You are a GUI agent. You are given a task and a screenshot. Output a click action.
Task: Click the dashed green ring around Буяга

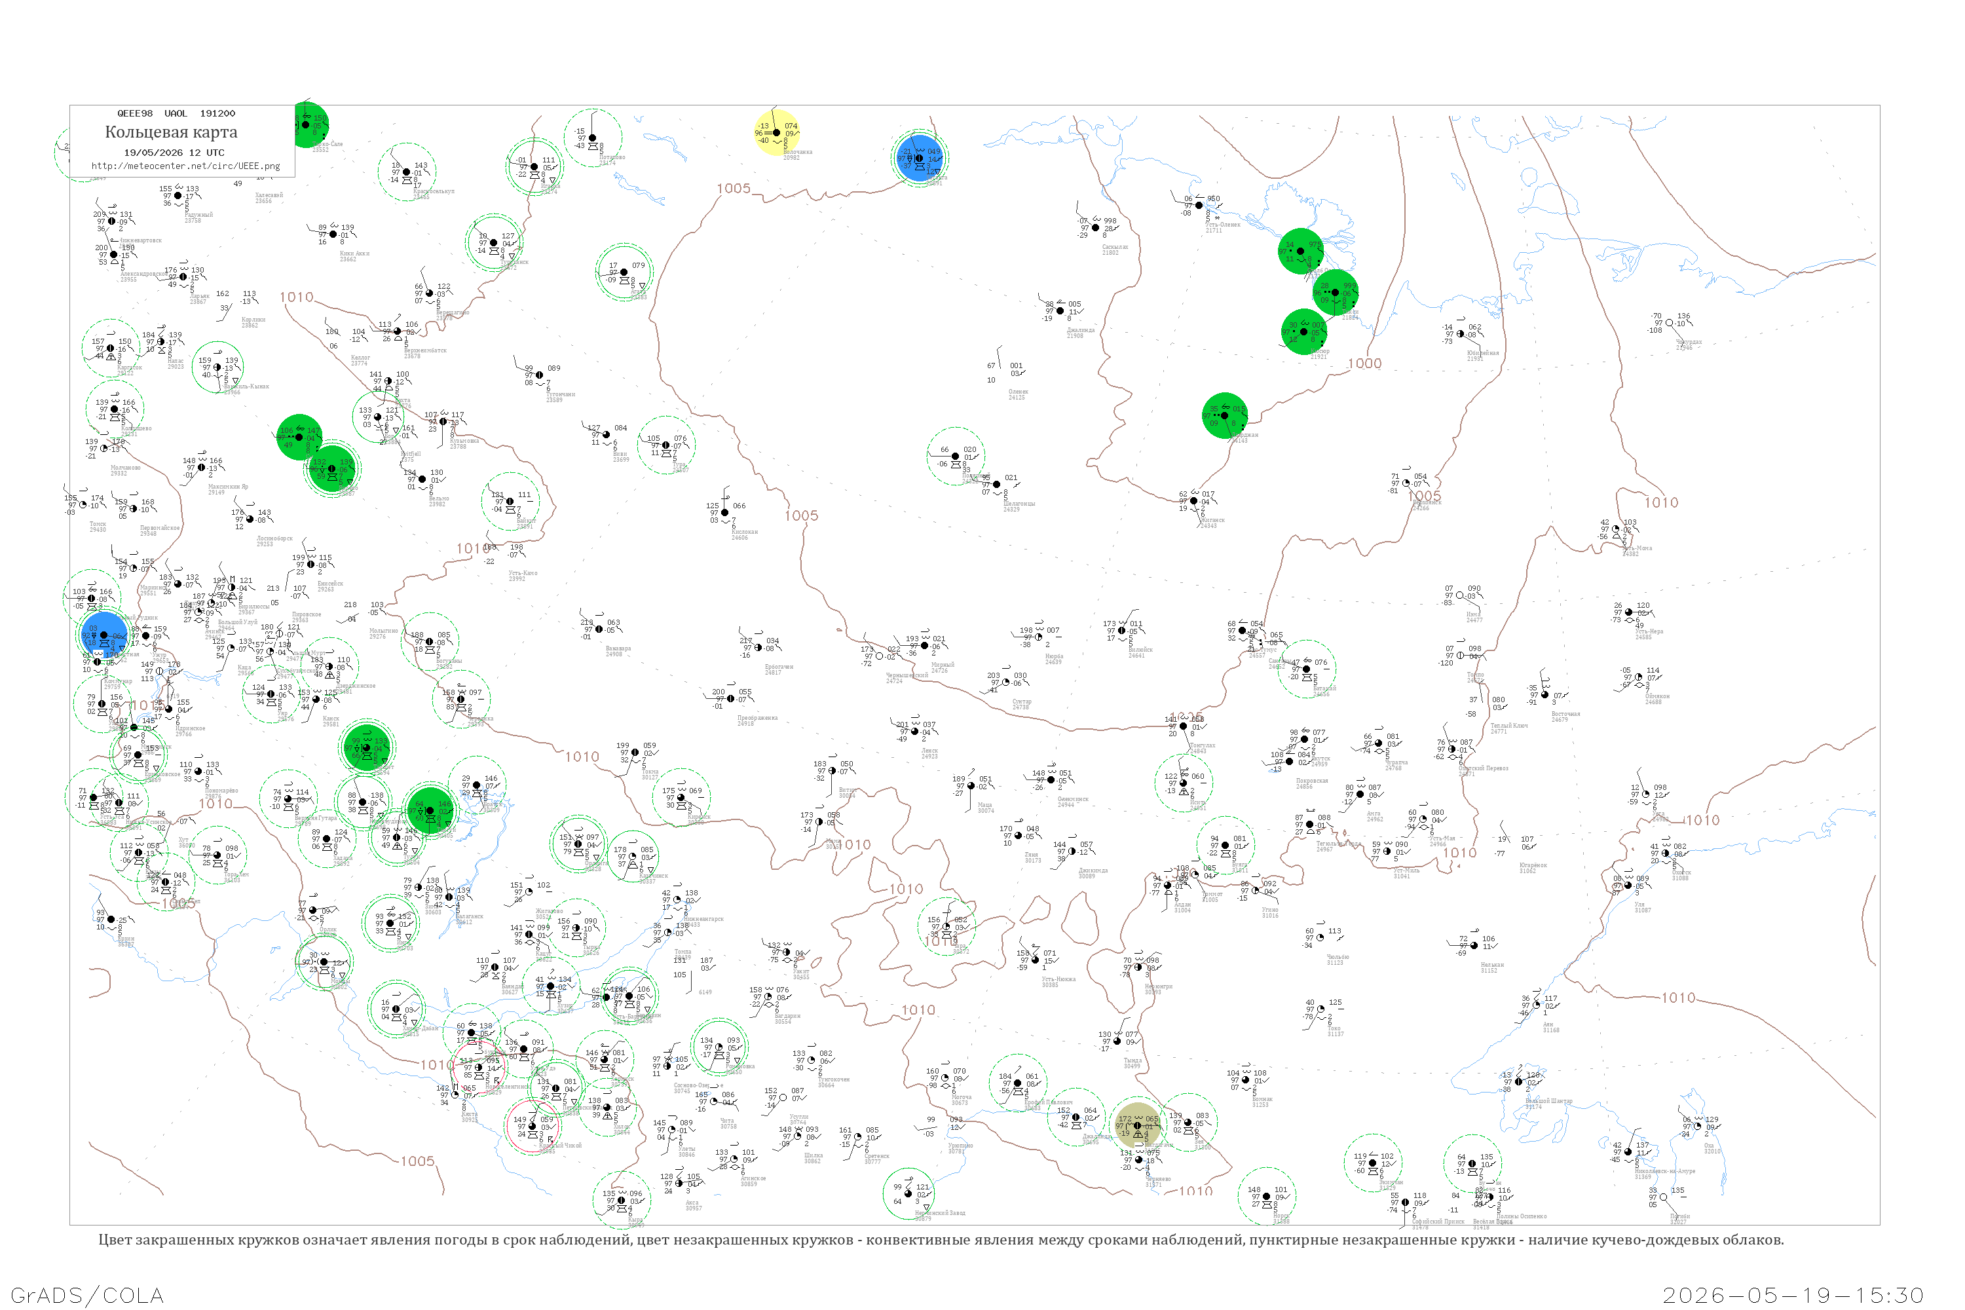click(1226, 846)
